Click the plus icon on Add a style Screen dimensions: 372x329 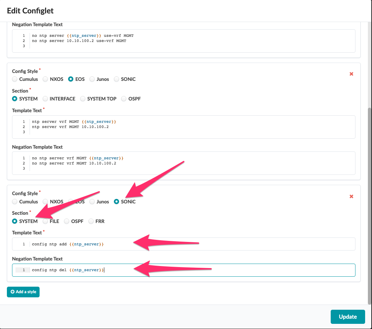coord(12,291)
